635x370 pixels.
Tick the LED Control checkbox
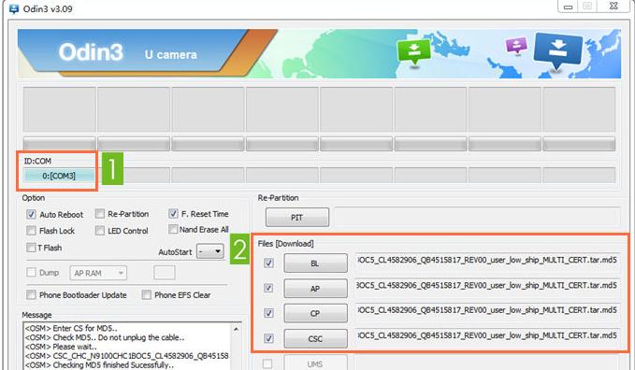click(100, 231)
